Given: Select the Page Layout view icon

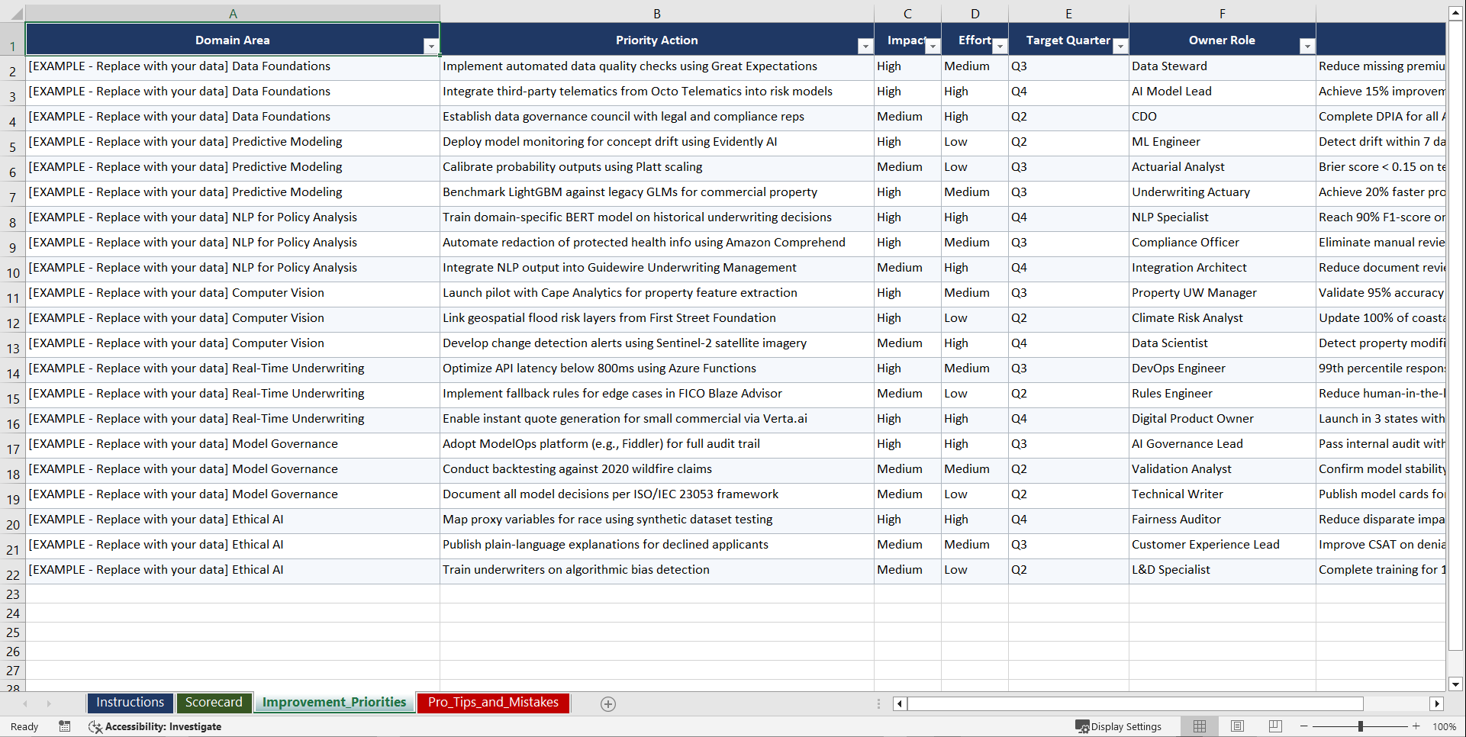Looking at the screenshot, I should point(1236,726).
